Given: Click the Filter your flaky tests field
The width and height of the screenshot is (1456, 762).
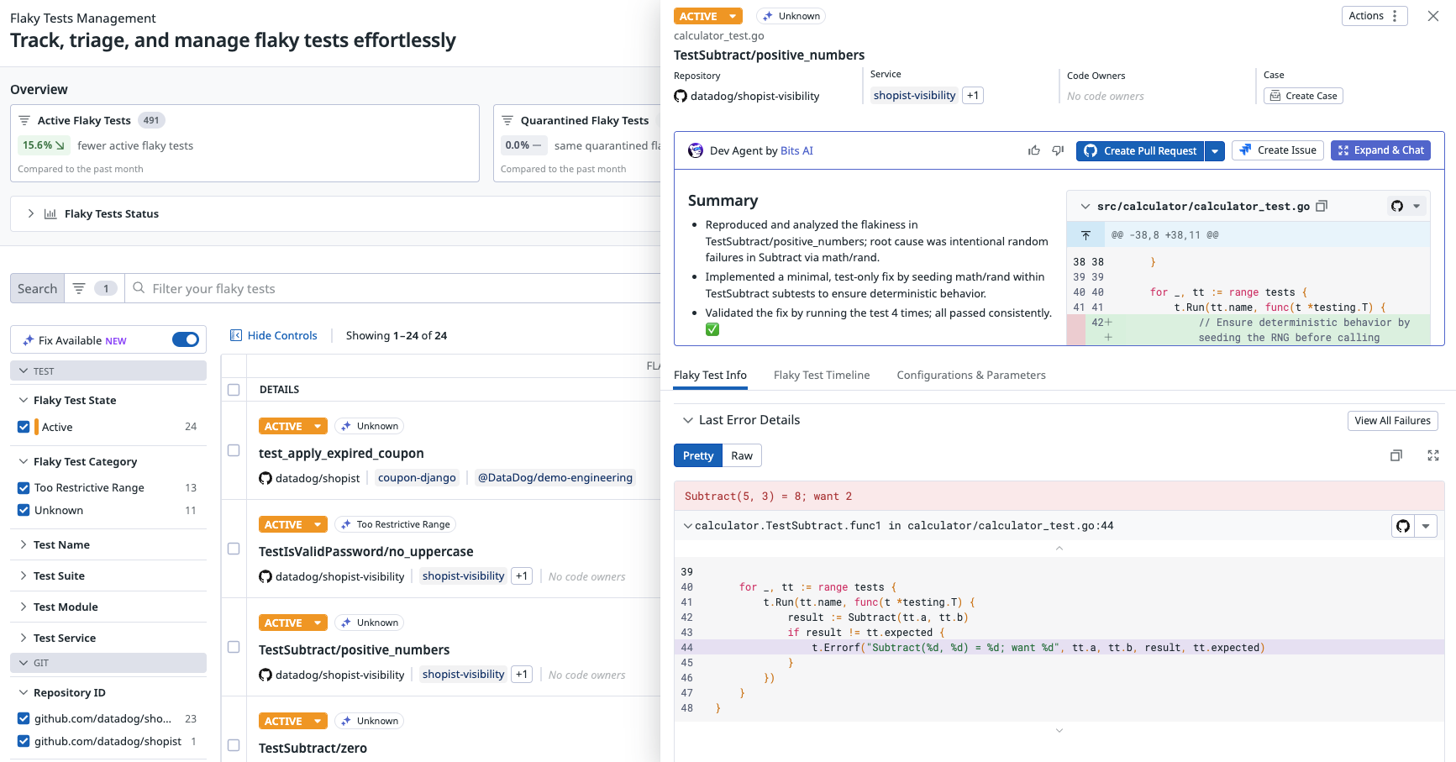Looking at the screenshot, I should (395, 288).
